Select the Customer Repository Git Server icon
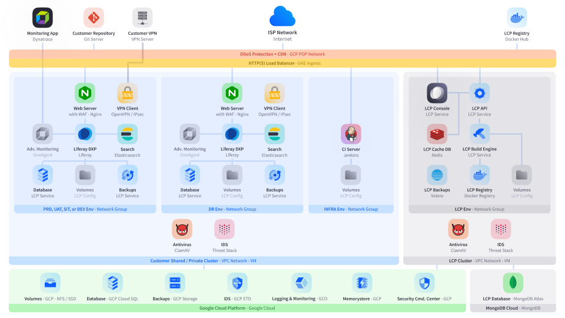This screenshot has width=565, height=318. tap(94, 18)
